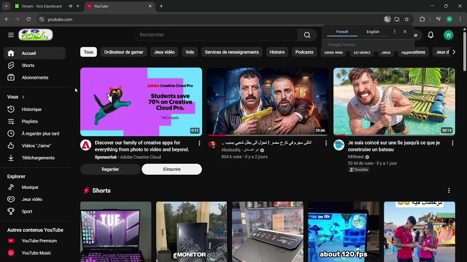Viewport: 467px width, 262px height.
Task: Close the Google Translate popup
Action: click(x=405, y=32)
